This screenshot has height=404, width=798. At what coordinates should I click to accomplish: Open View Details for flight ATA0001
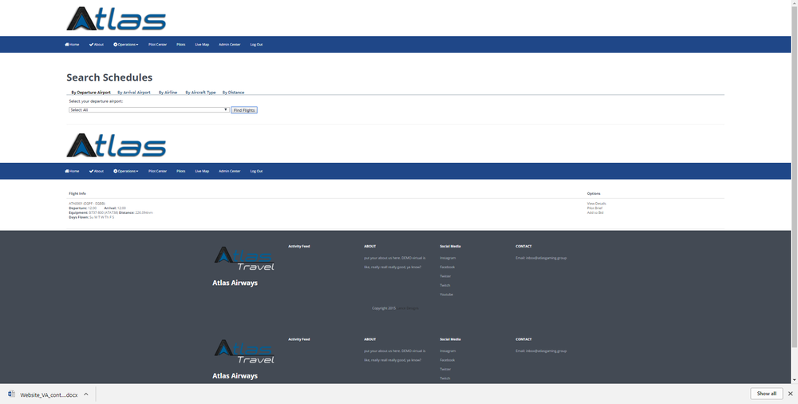coord(596,204)
